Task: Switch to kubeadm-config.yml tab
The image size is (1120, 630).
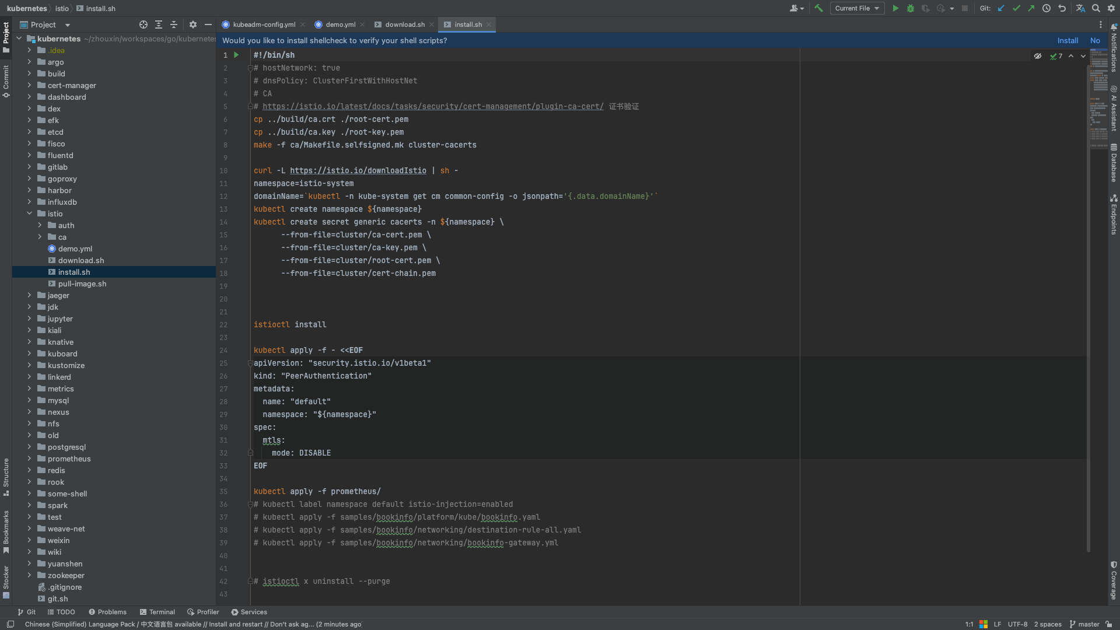Action: tap(260, 24)
